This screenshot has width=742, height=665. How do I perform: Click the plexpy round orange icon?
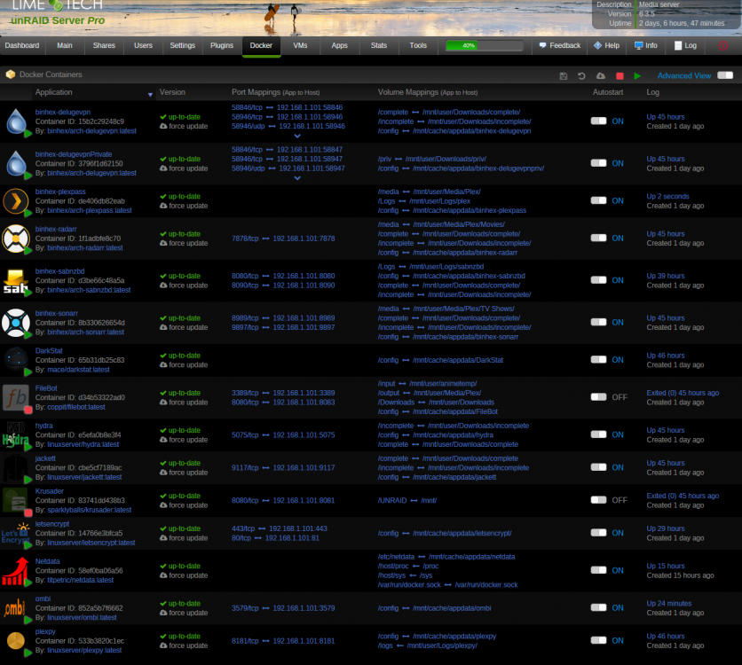(16, 641)
